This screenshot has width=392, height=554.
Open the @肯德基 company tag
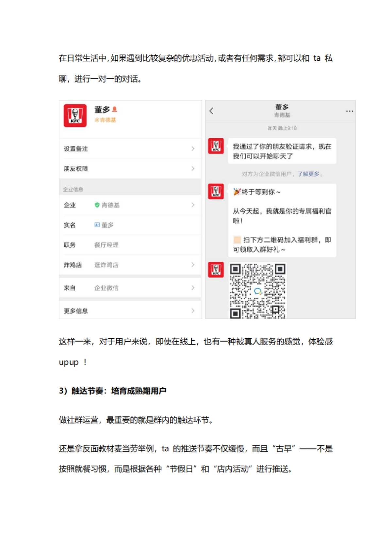pyautogui.click(x=105, y=120)
